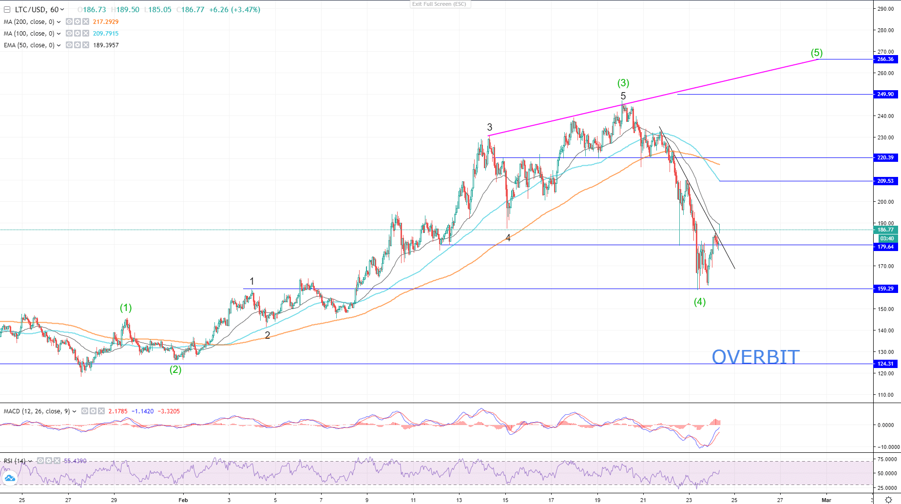Click the current price 186.77 axis label

point(885,230)
